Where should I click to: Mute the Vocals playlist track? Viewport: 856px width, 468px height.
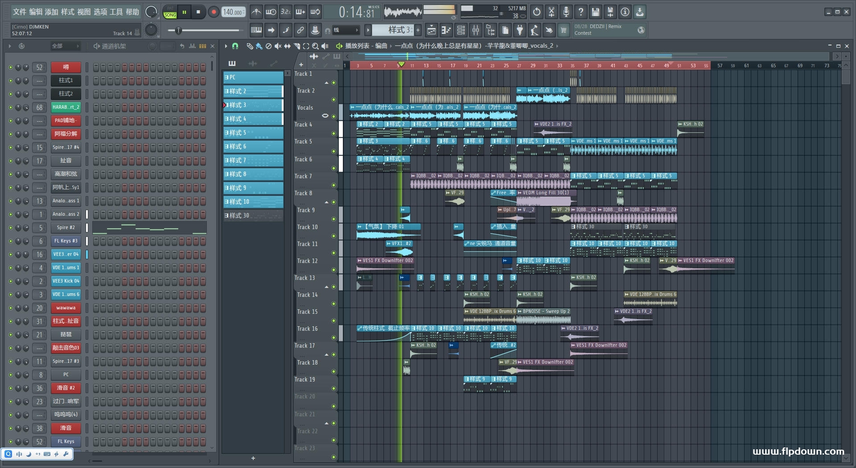(x=333, y=116)
